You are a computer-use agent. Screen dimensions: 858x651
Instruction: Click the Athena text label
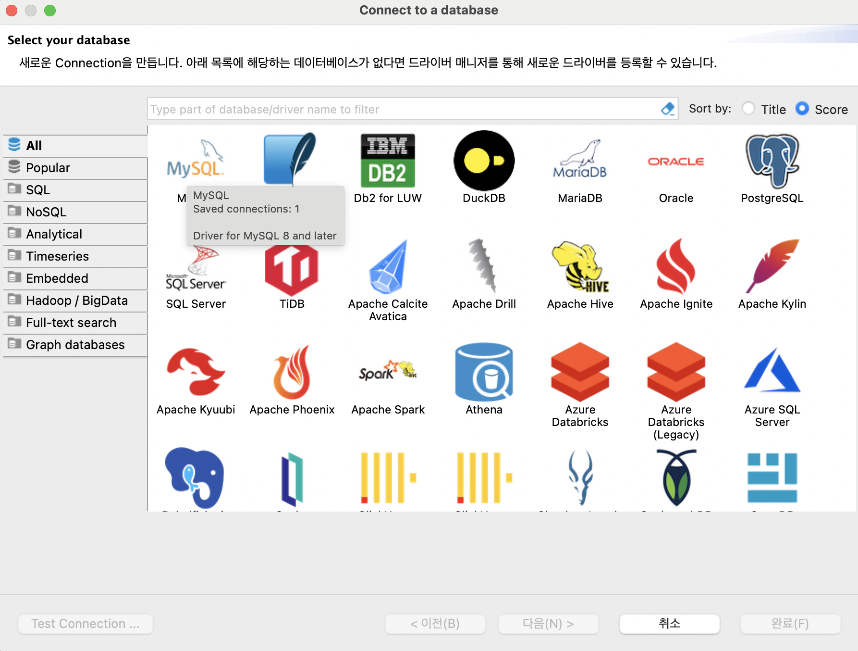[484, 410]
